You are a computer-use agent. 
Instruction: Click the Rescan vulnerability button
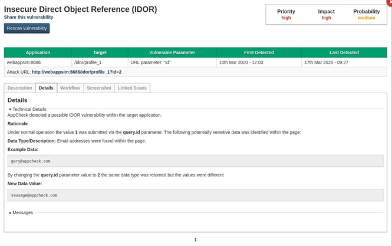(x=27, y=28)
